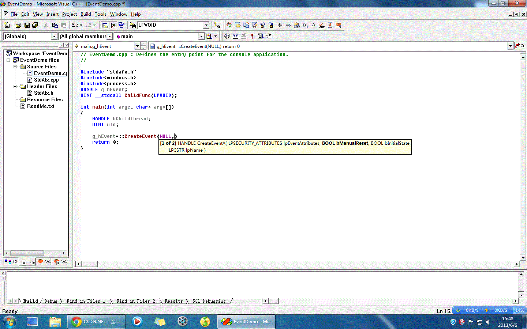Toggle the Output window visibility icon
Image resolution: width=527 pixels, height=329 pixels.
click(x=113, y=25)
